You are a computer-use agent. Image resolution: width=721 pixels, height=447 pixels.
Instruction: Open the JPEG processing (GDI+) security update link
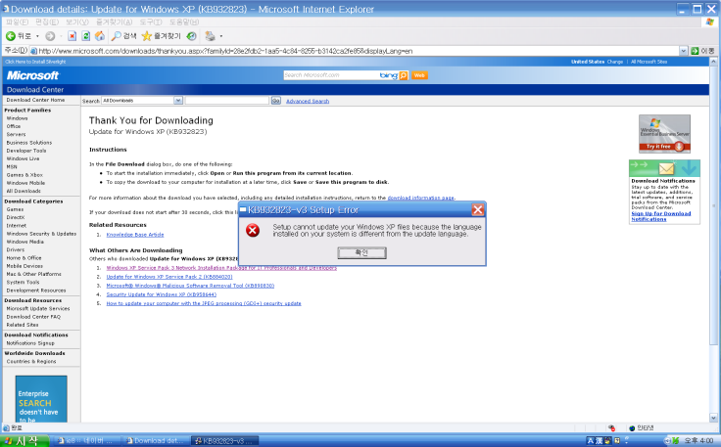(204, 303)
